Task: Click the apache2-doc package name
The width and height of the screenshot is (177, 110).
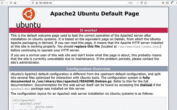Action: 20,89
